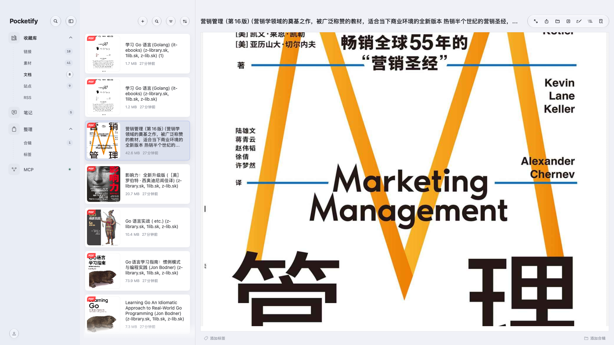The width and height of the screenshot is (614, 345).
Task: Click the 笔记 notes icon
Action: (x=14, y=112)
